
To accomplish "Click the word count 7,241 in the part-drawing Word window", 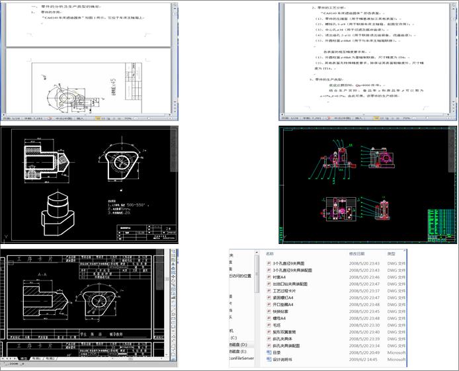I will click(33, 118).
